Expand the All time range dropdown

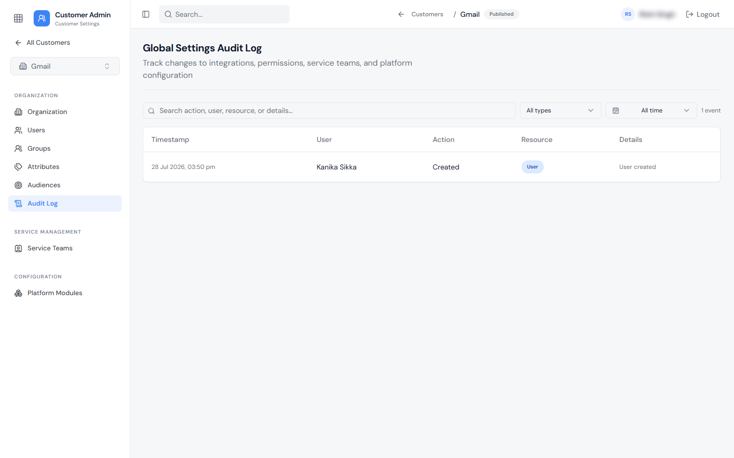coord(651,110)
